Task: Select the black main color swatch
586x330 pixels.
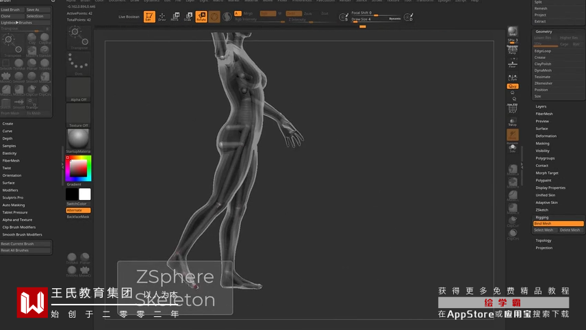Action: (72, 194)
